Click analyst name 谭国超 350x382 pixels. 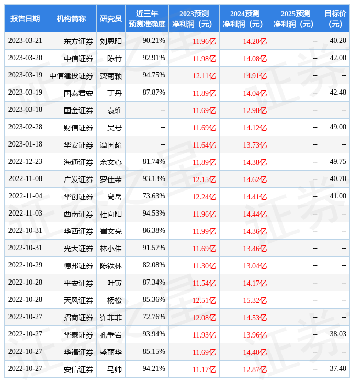coord(111,145)
